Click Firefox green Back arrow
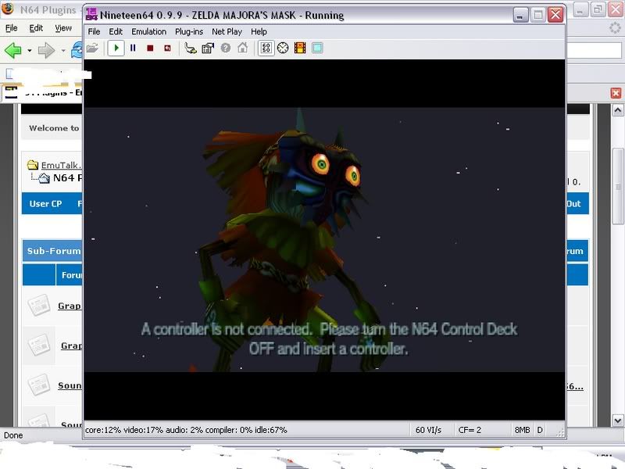This screenshot has height=469, width=625. point(12,50)
